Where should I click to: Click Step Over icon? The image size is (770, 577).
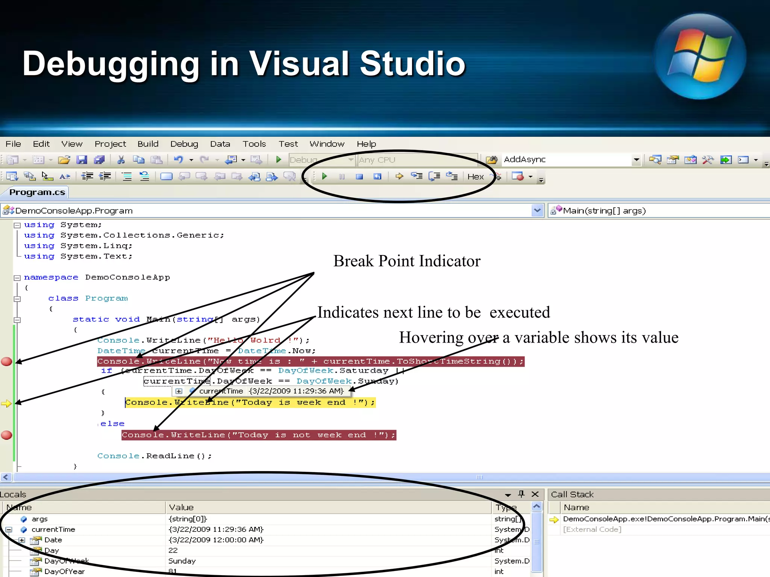[x=434, y=176]
